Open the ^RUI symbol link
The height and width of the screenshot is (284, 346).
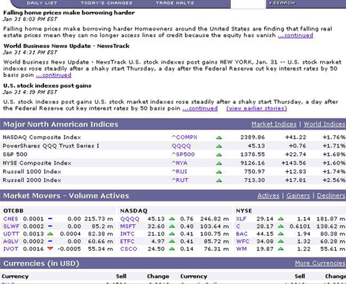coord(179,172)
